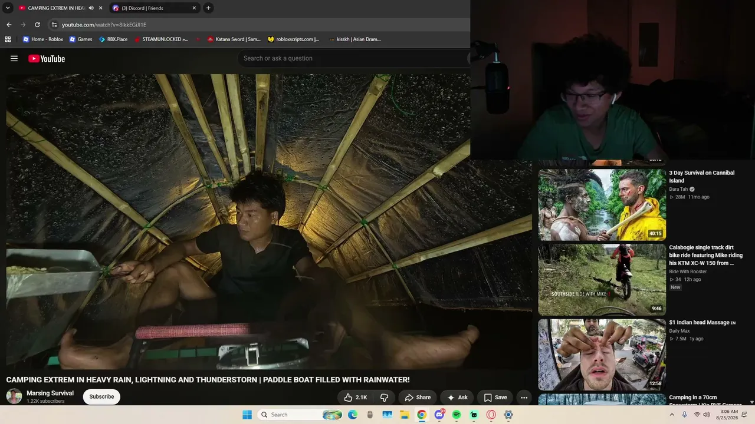
Task: Dislike the camping video
Action: coord(384,397)
